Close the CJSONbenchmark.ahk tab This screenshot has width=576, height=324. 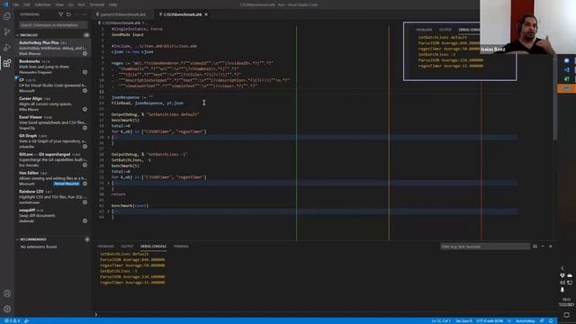click(206, 14)
